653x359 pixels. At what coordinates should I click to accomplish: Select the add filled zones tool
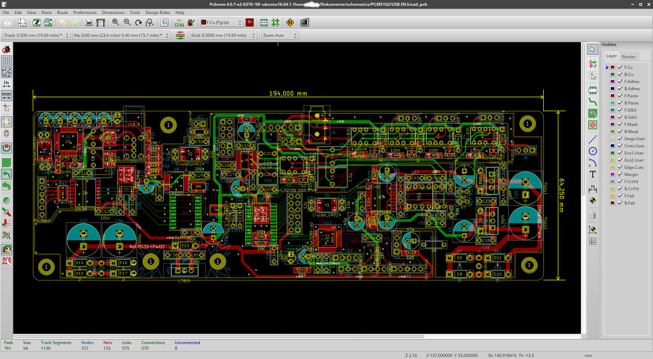point(593,113)
